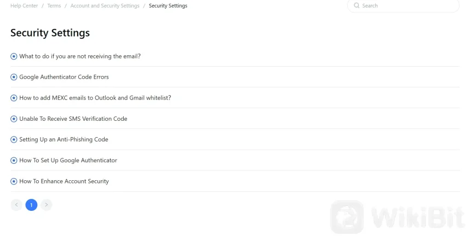The width and height of the screenshot is (471, 242).
Task: Click the search magnifier icon
Action: pyautogui.click(x=357, y=6)
